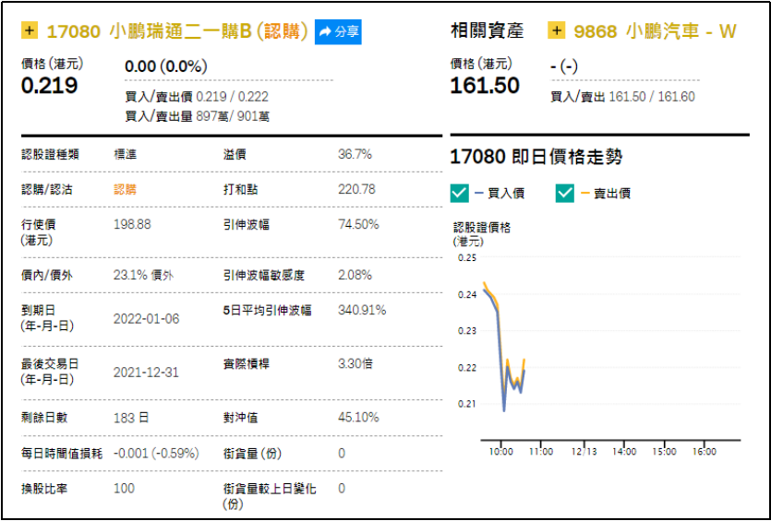Click the 10:00 time axis label

point(500,451)
